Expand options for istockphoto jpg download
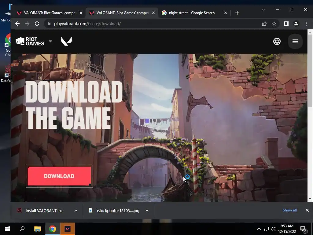Viewport: 313px width, 235px height. click(x=147, y=211)
